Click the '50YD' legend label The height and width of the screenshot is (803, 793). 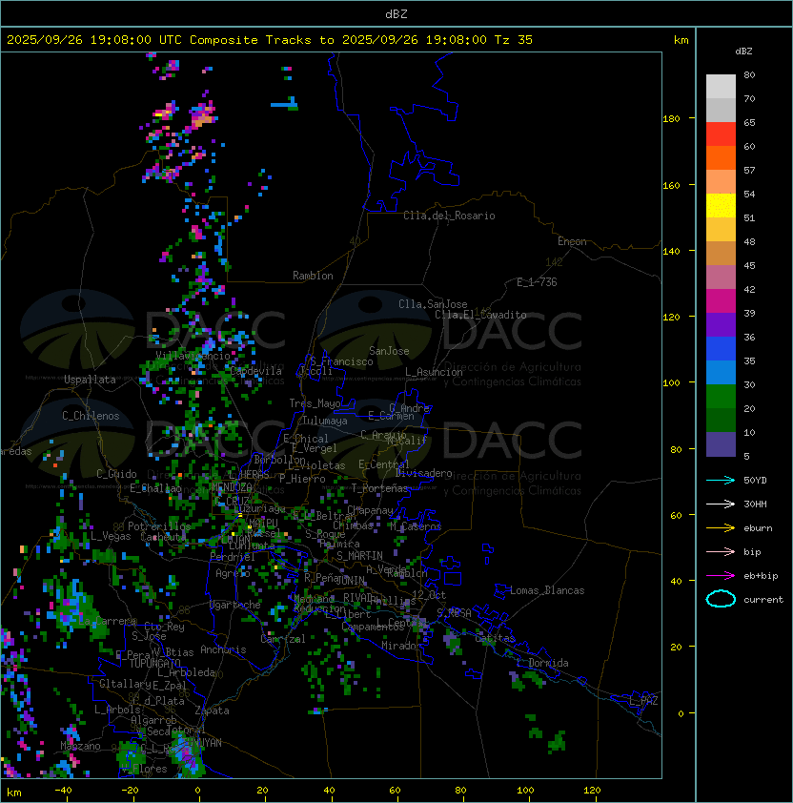click(755, 480)
